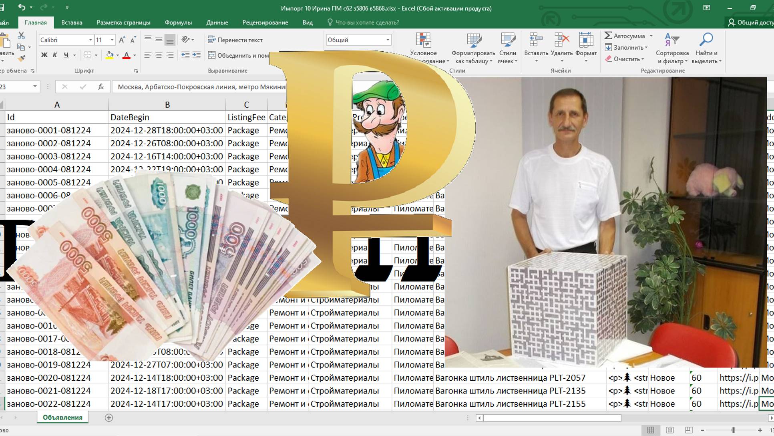The width and height of the screenshot is (774, 436).
Task: Switch to Normal view in status bar
Action: (651, 430)
